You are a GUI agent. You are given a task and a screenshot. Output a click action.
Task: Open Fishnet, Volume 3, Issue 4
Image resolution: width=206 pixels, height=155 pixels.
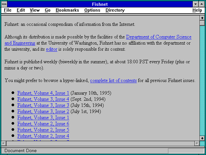(x=43, y=99)
